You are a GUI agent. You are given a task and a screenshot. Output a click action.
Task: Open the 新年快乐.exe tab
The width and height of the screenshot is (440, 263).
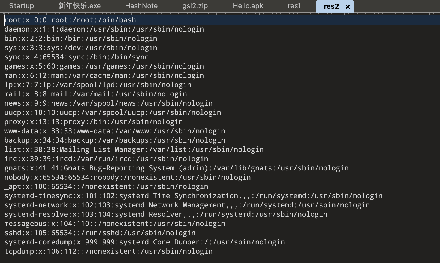(x=79, y=6)
